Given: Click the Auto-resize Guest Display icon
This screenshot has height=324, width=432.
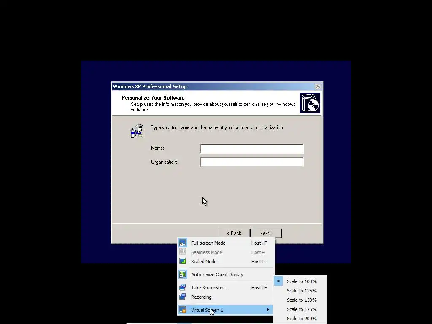Looking at the screenshot, I should tap(182, 274).
